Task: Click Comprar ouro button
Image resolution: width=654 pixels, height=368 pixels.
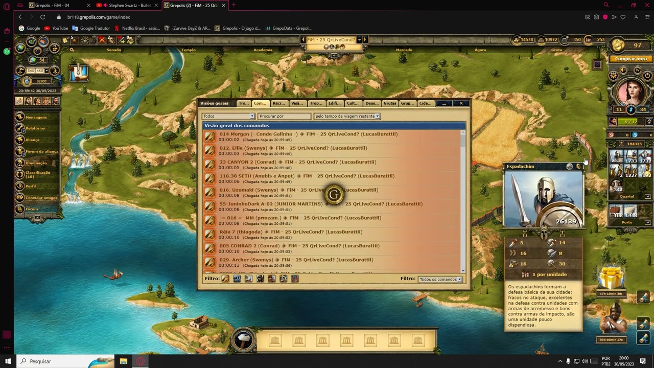Action: click(x=630, y=59)
